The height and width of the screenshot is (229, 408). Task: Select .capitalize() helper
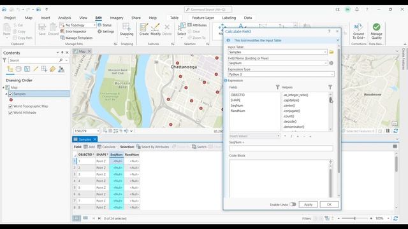[x=291, y=101]
